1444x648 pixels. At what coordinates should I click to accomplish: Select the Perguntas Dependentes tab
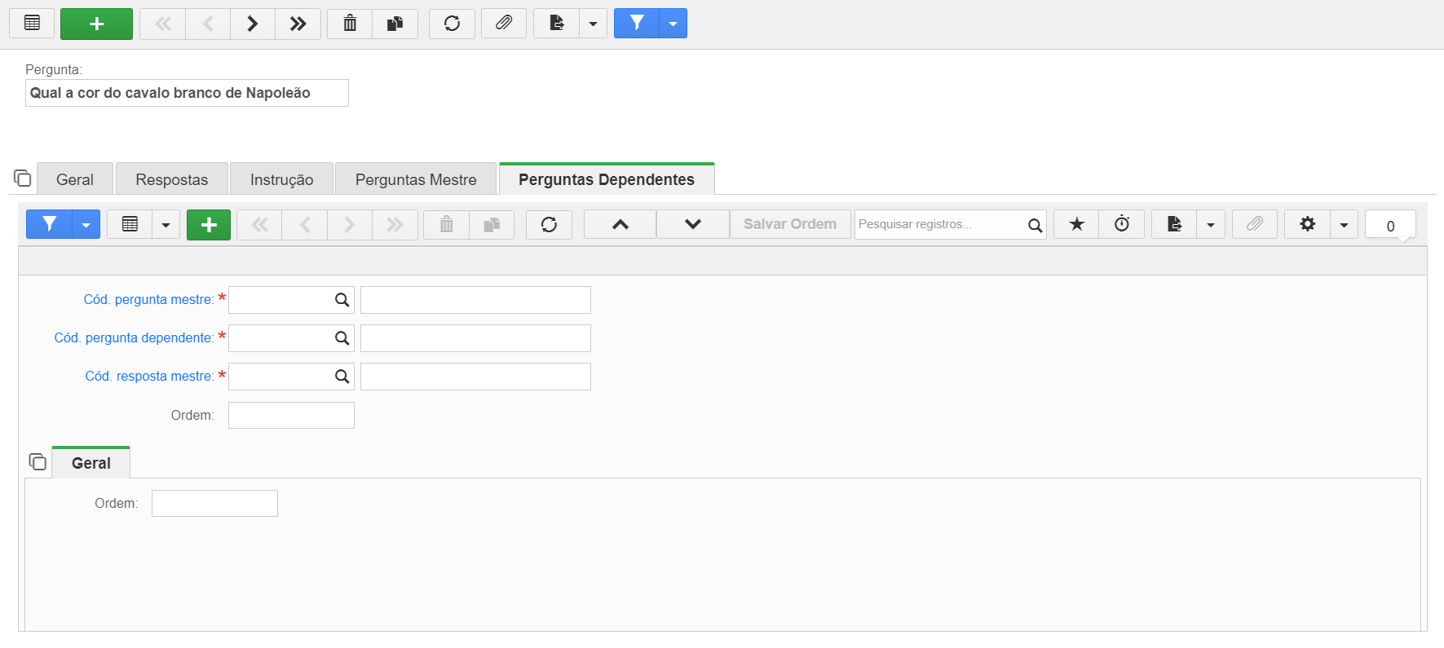(x=607, y=179)
